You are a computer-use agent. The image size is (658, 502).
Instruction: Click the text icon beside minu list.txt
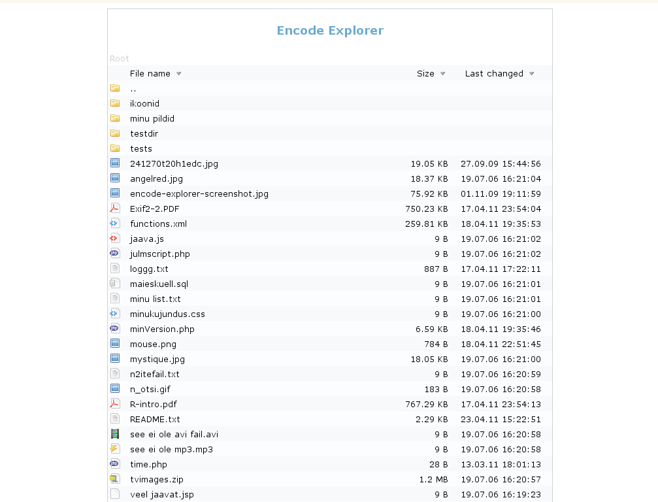click(x=115, y=299)
